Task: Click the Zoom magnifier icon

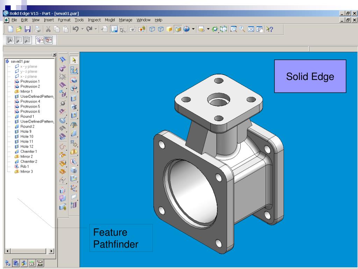Action: tap(242, 29)
